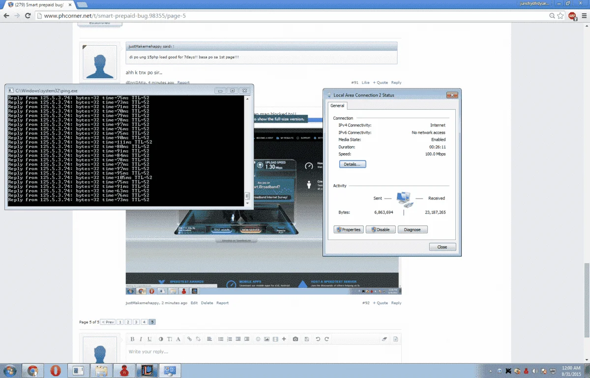Close the Local Area Connection Status dialog
Viewport: 590px width, 378px height.
(x=442, y=247)
